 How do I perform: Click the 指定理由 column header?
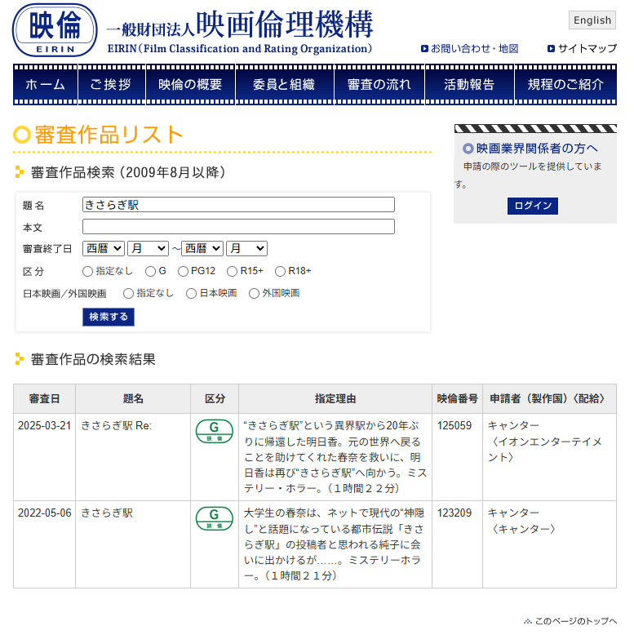click(x=335, y=399)
